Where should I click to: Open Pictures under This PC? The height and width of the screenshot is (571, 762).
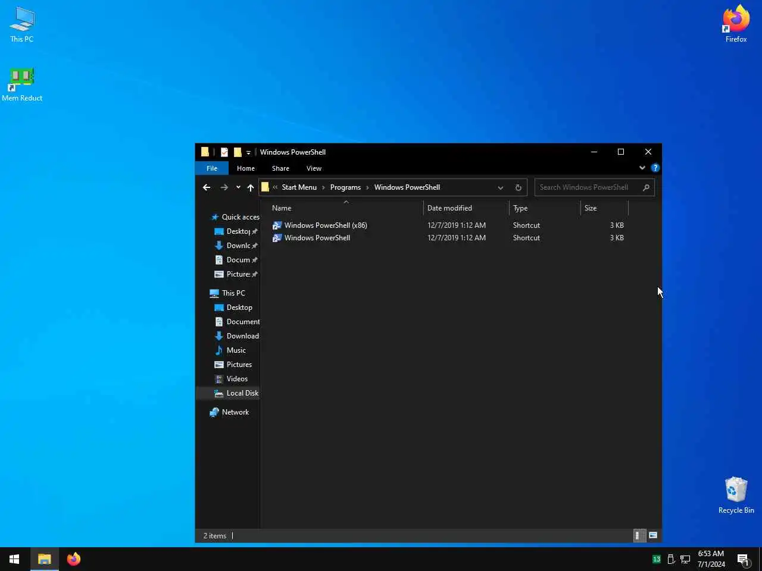(233, 365)
